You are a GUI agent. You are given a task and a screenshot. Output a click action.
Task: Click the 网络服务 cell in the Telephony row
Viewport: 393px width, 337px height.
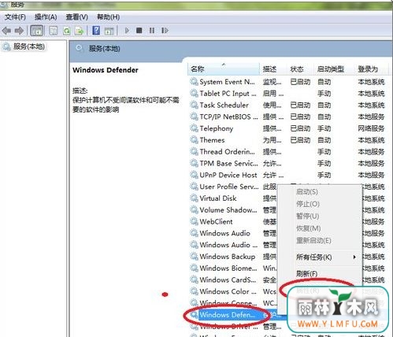[371, 128]
